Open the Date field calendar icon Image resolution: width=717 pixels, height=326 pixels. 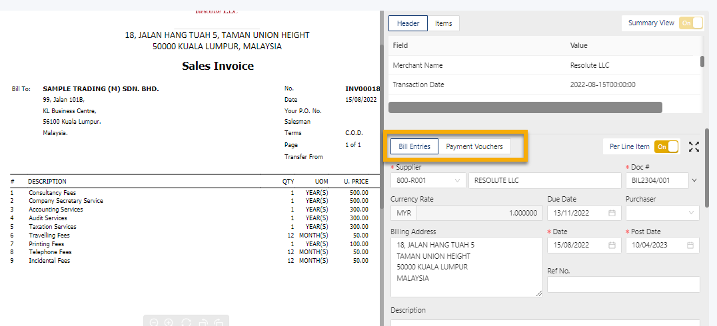point(612,245)
